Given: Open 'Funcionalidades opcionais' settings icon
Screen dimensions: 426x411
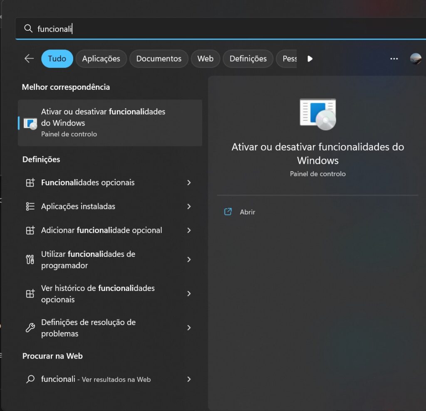Looking at the screenshot, I should 30,182.
